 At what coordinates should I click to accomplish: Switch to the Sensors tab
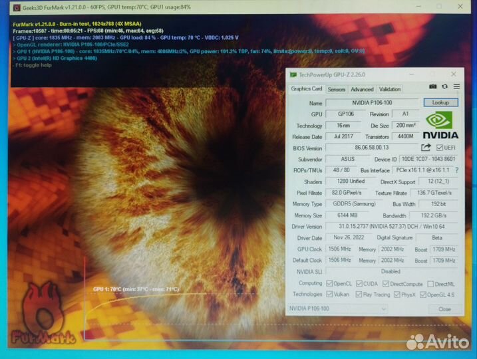(x=336, y=89)
